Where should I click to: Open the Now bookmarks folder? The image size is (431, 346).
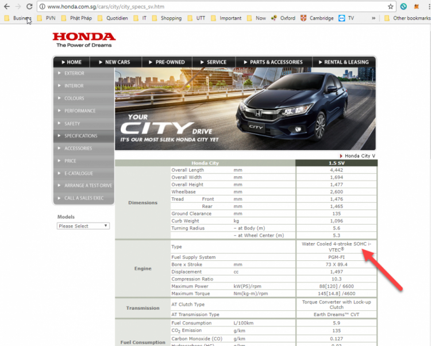[256, 18]
